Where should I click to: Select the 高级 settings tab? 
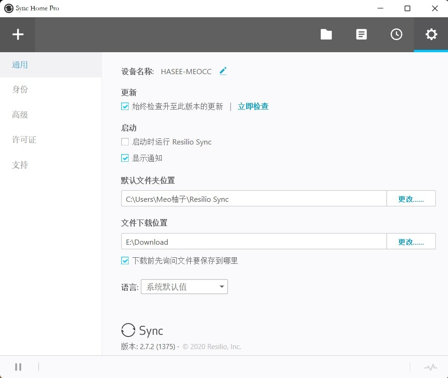[51, 115]
